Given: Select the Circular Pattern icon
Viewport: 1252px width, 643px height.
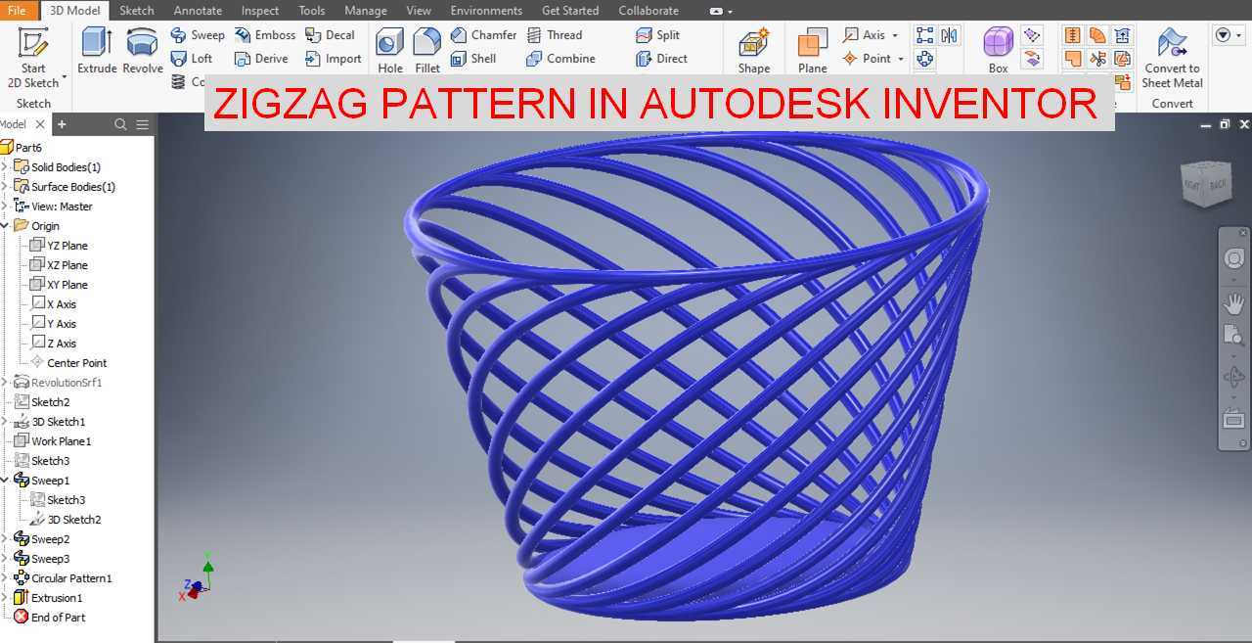Looking at the screenshot, I should point(924,60).
